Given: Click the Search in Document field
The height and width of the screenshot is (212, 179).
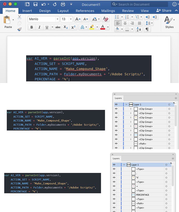Looking at the screenshot, I should point(141,4).
